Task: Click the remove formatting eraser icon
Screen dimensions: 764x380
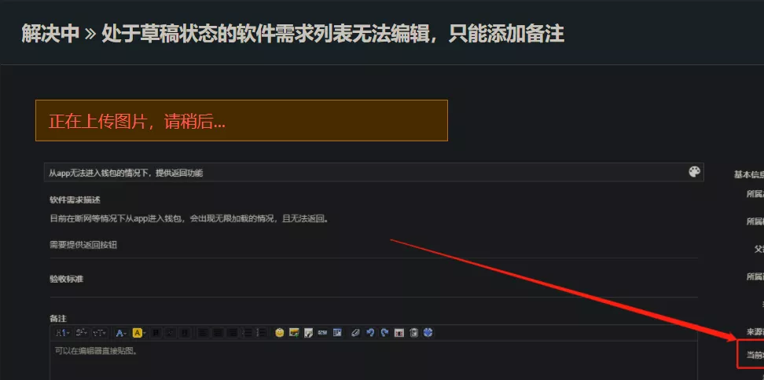Action: point(355,333)
